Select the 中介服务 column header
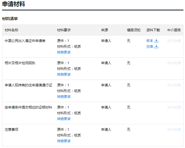This screenshot has width=185, height=148. 174,30
